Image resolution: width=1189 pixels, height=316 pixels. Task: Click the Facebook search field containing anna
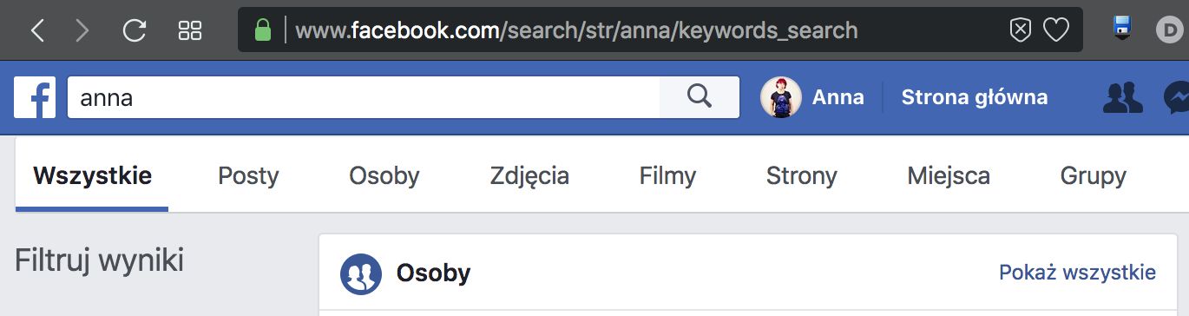364,97
